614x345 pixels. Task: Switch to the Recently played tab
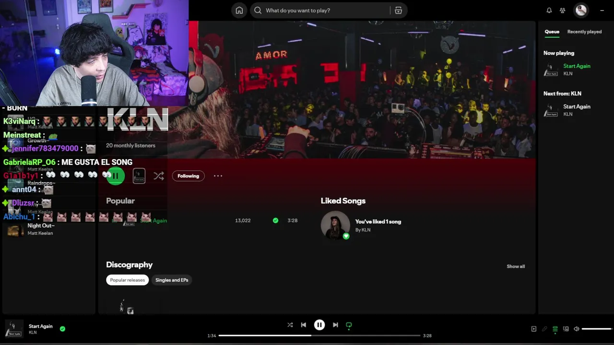[x=584, y=32]
